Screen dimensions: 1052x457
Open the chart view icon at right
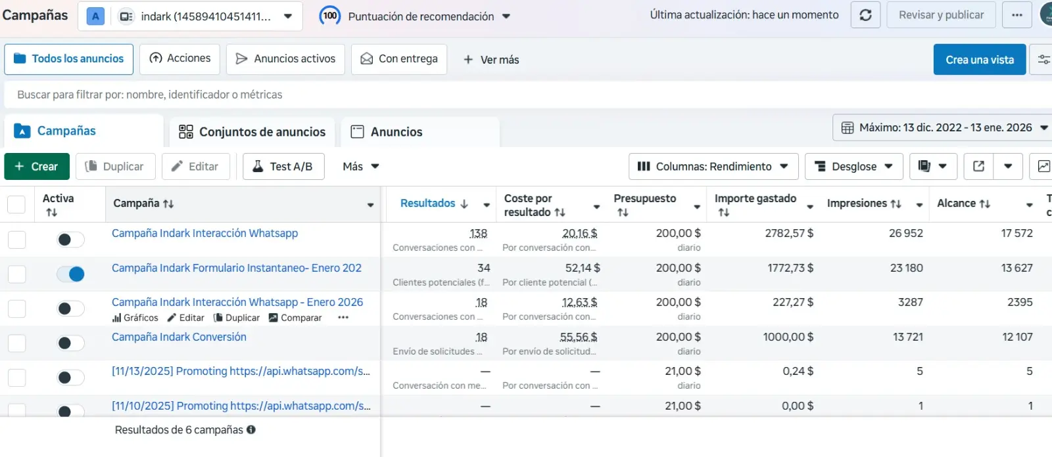tap(1043, 166)
